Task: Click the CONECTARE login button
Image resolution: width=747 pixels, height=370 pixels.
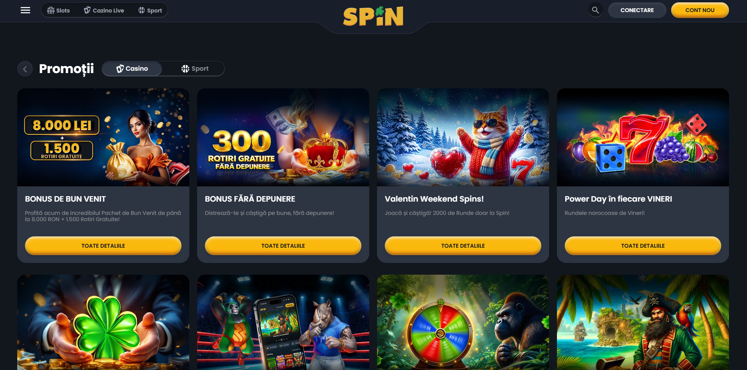Action: pos(637,10)
